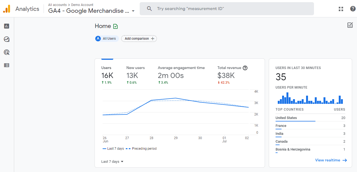Click the All Users segment chip
The width and height of the screenshot is (357, 172).
(x=107, y=39)
